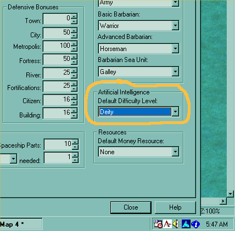
Task: Click the highlighted Deity difficulty value
Action: tap(135, 111)
